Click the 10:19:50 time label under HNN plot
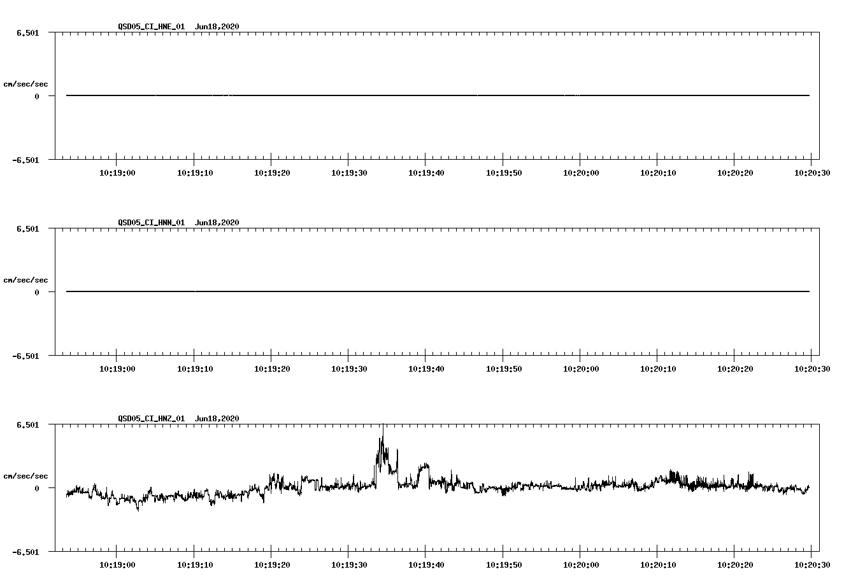This screenshot has height=588, width=865. pos(503,368)
